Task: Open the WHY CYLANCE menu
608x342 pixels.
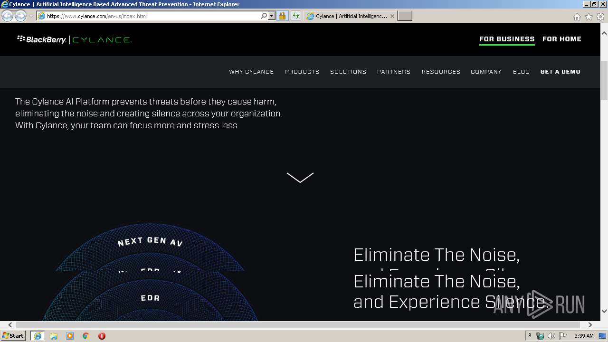Action: (251, 72)
